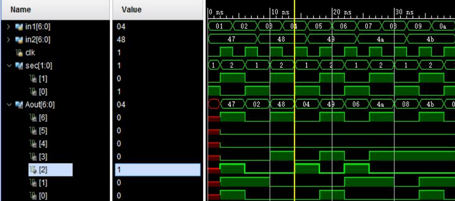
Task: Select bit [6] under Aout
Action: pyautogui.click(x=43, y=118)
